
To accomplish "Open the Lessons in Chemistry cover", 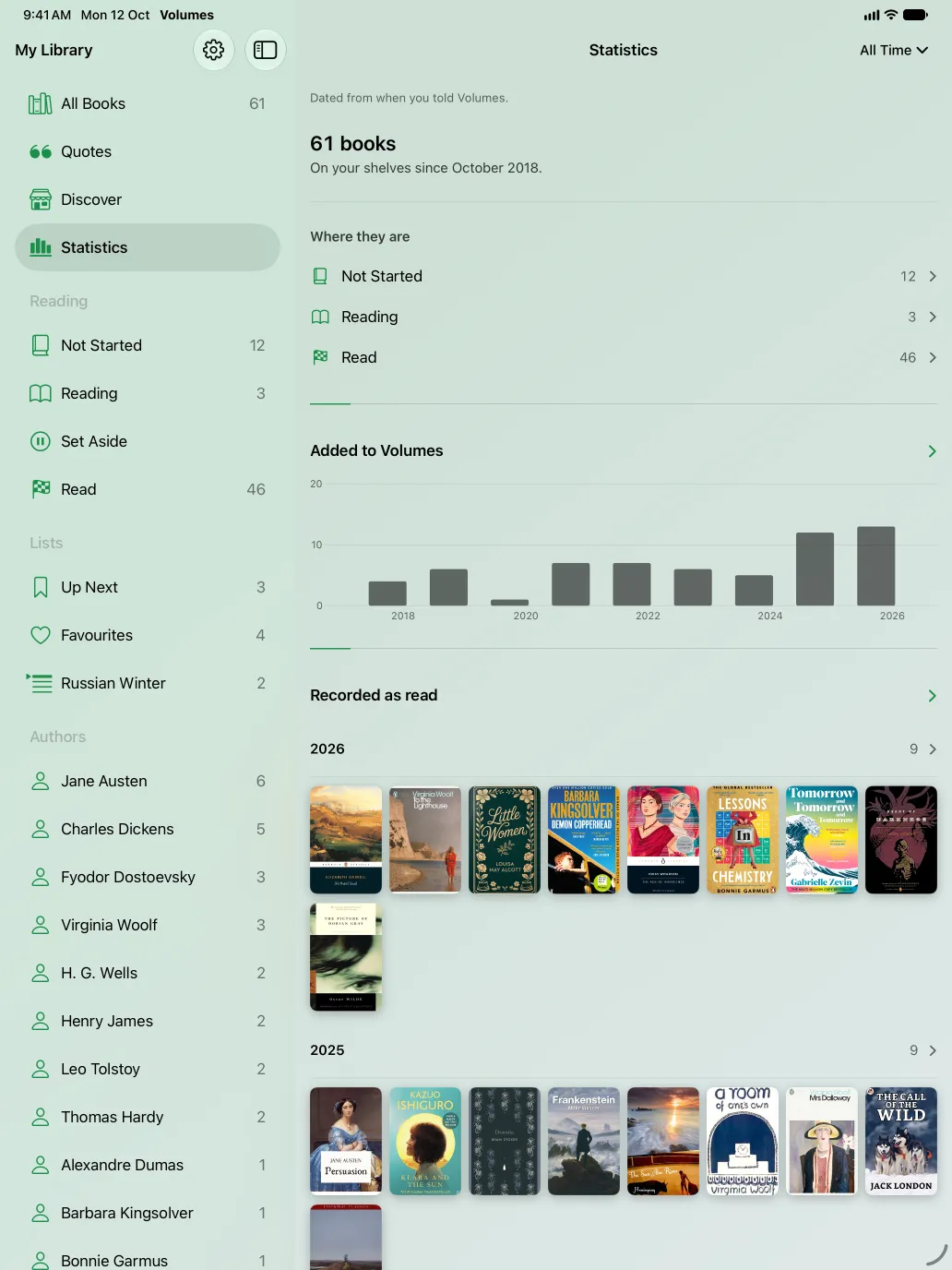I will [743, 840].
